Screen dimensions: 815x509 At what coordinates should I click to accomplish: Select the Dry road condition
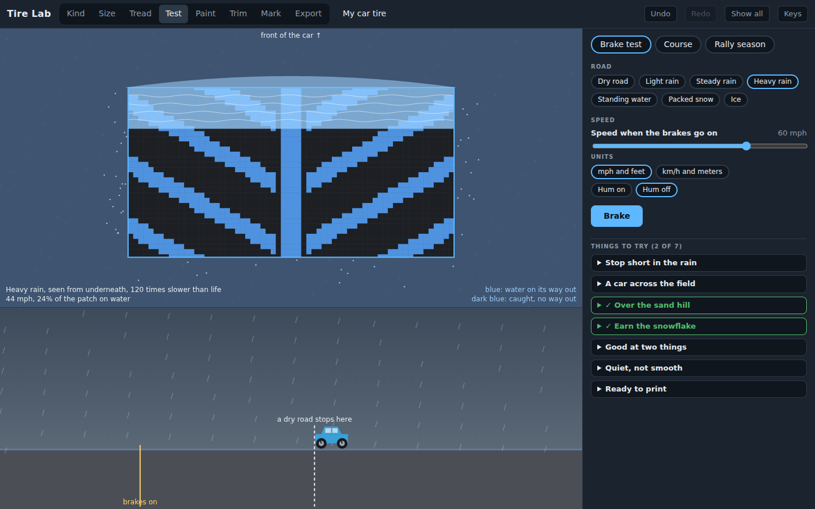coord(612,81)
